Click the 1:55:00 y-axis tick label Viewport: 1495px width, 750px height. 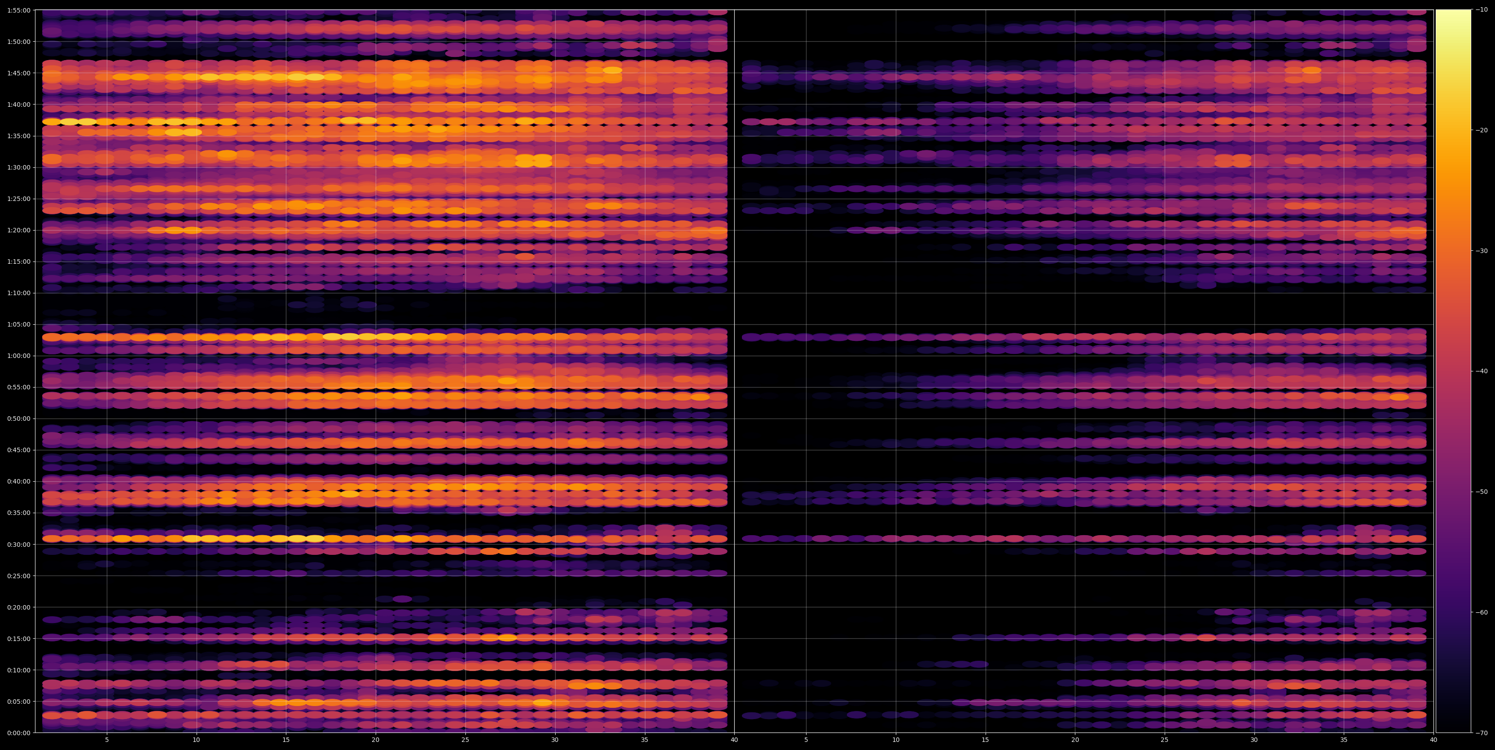click(19, 10)
